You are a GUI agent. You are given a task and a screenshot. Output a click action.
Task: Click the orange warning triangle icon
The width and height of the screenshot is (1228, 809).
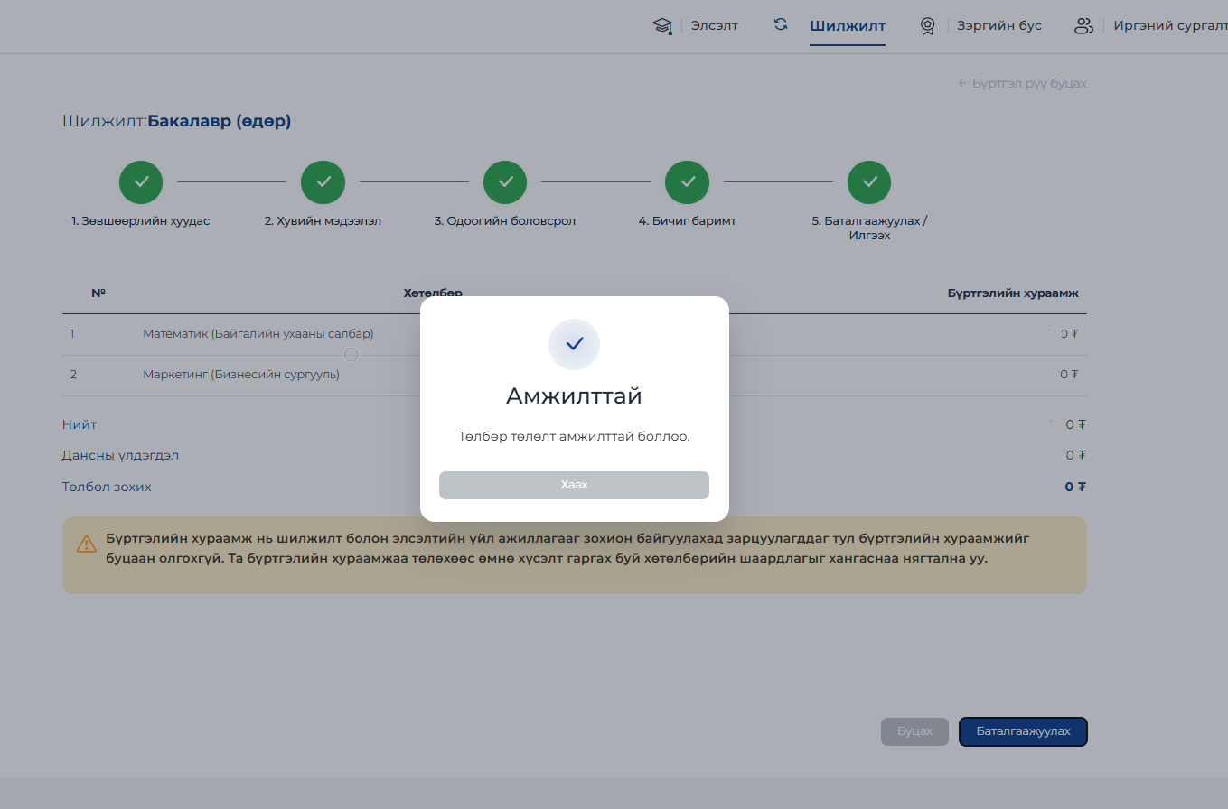(x=86, y=544)
